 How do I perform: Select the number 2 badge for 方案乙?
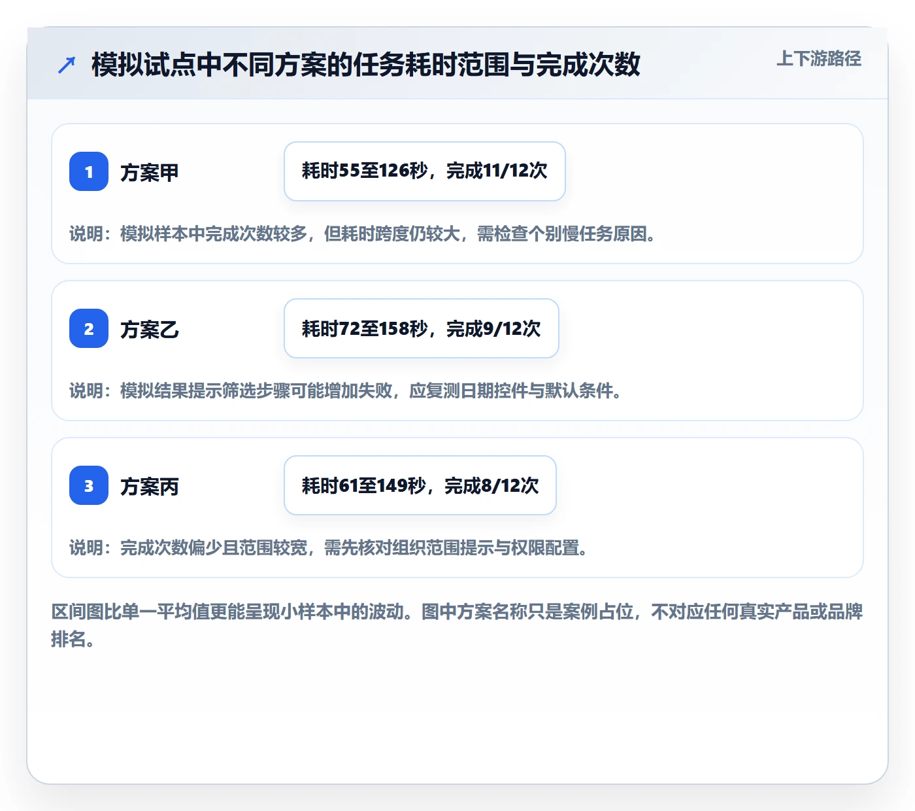click(x=89, y=328)
